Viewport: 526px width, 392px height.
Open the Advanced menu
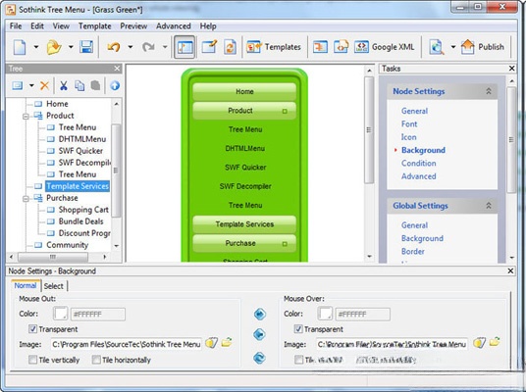(x=173, y=26)
